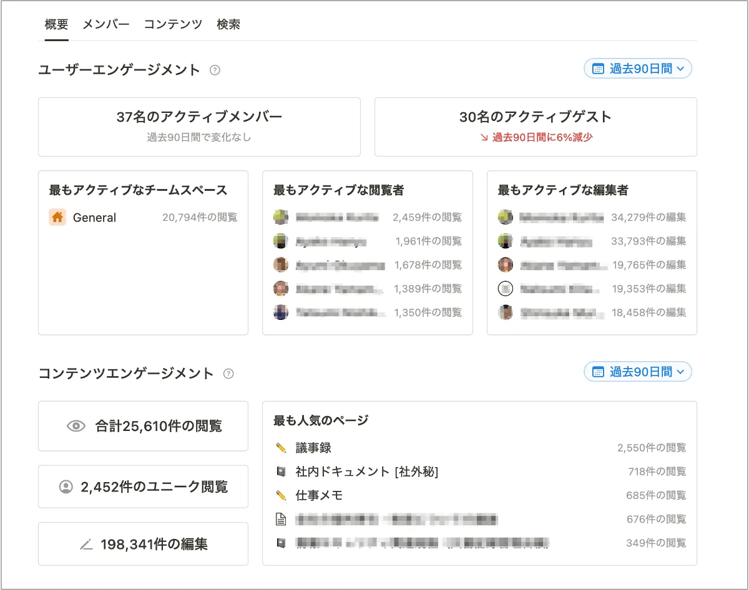This screenshot has width=749, height=590.
Task: Click help icon beside コンテンツエンゲージメント heading
Action: click(228, 374)
